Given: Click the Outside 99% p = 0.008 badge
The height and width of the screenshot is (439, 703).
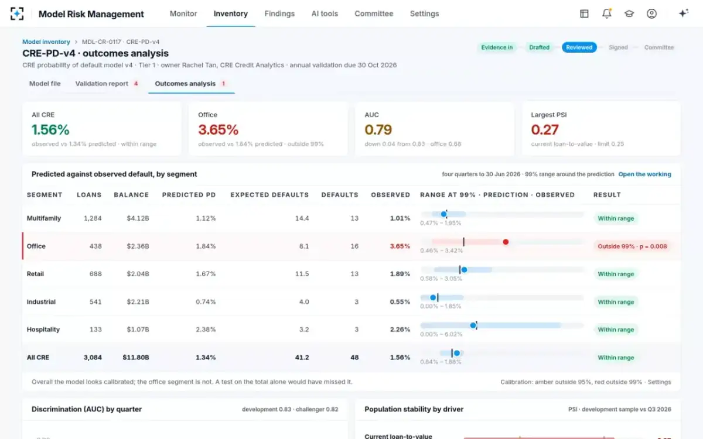Looking at the screenshot, I should pyautogui.click(x=632, y=246).
